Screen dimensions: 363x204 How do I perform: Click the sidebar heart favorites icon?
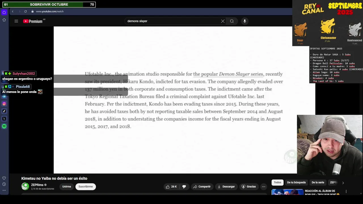click(4, 178)
